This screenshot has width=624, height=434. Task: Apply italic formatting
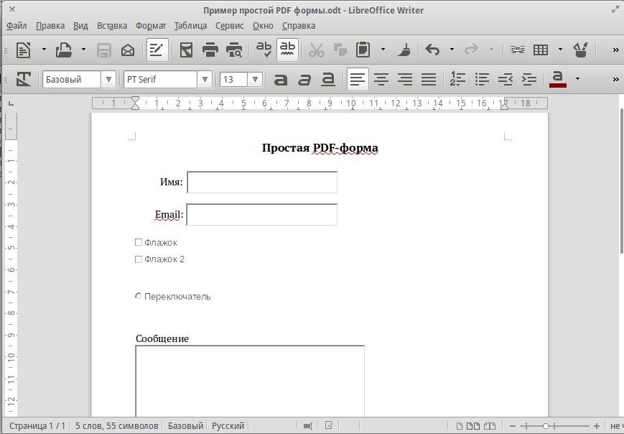304,79
